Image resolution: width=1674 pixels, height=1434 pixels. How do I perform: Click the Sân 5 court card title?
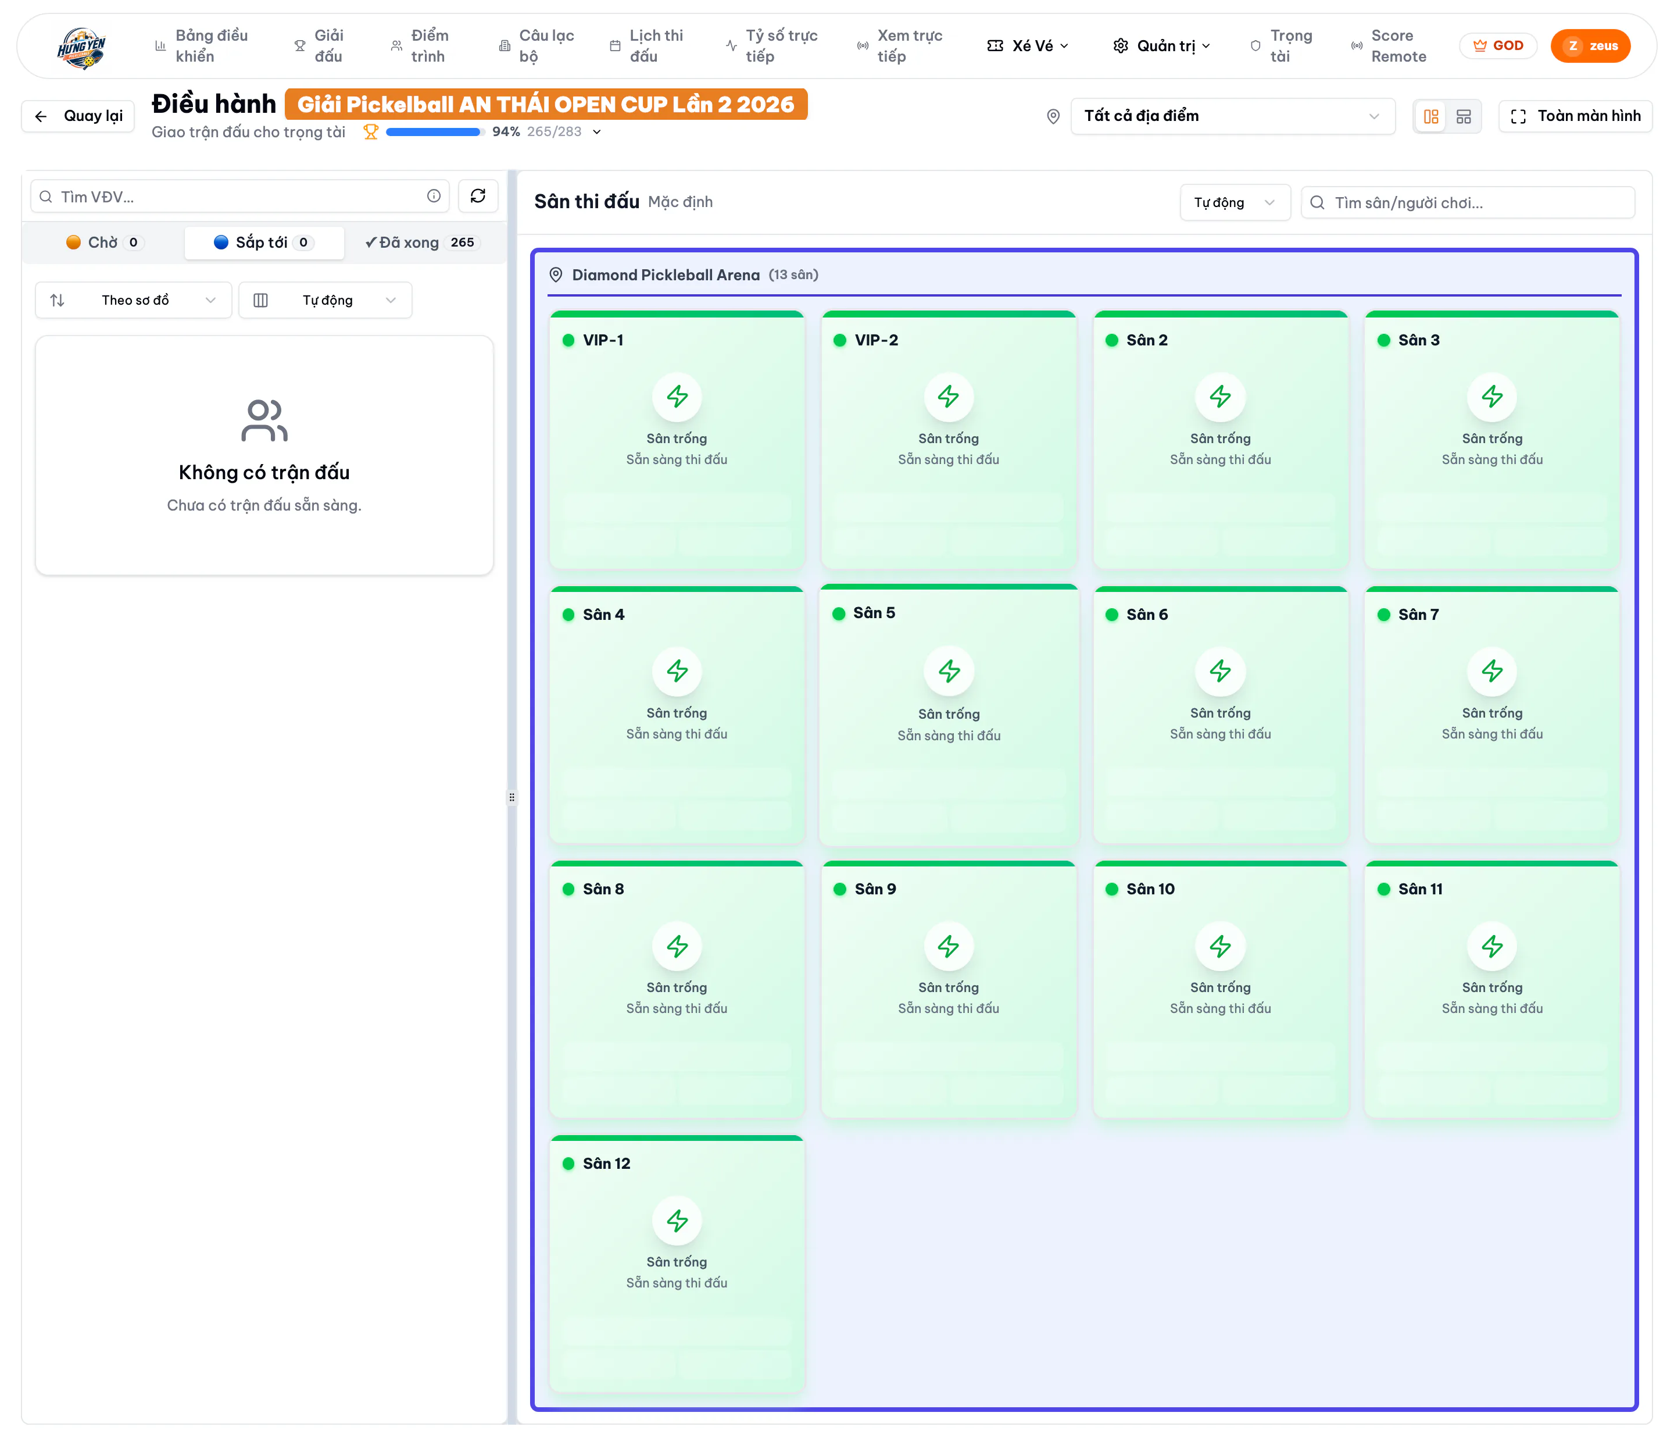[x=874, y=613]
